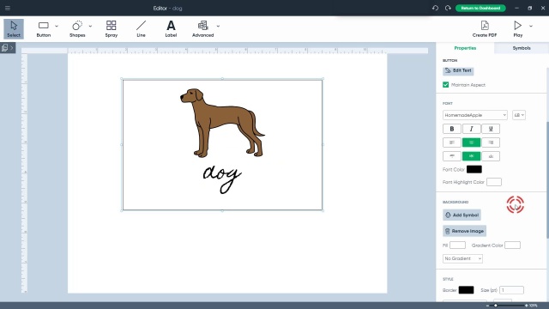Activate the Select tool
The width and height of the screenshot is (549, 309).
point(14,28)
